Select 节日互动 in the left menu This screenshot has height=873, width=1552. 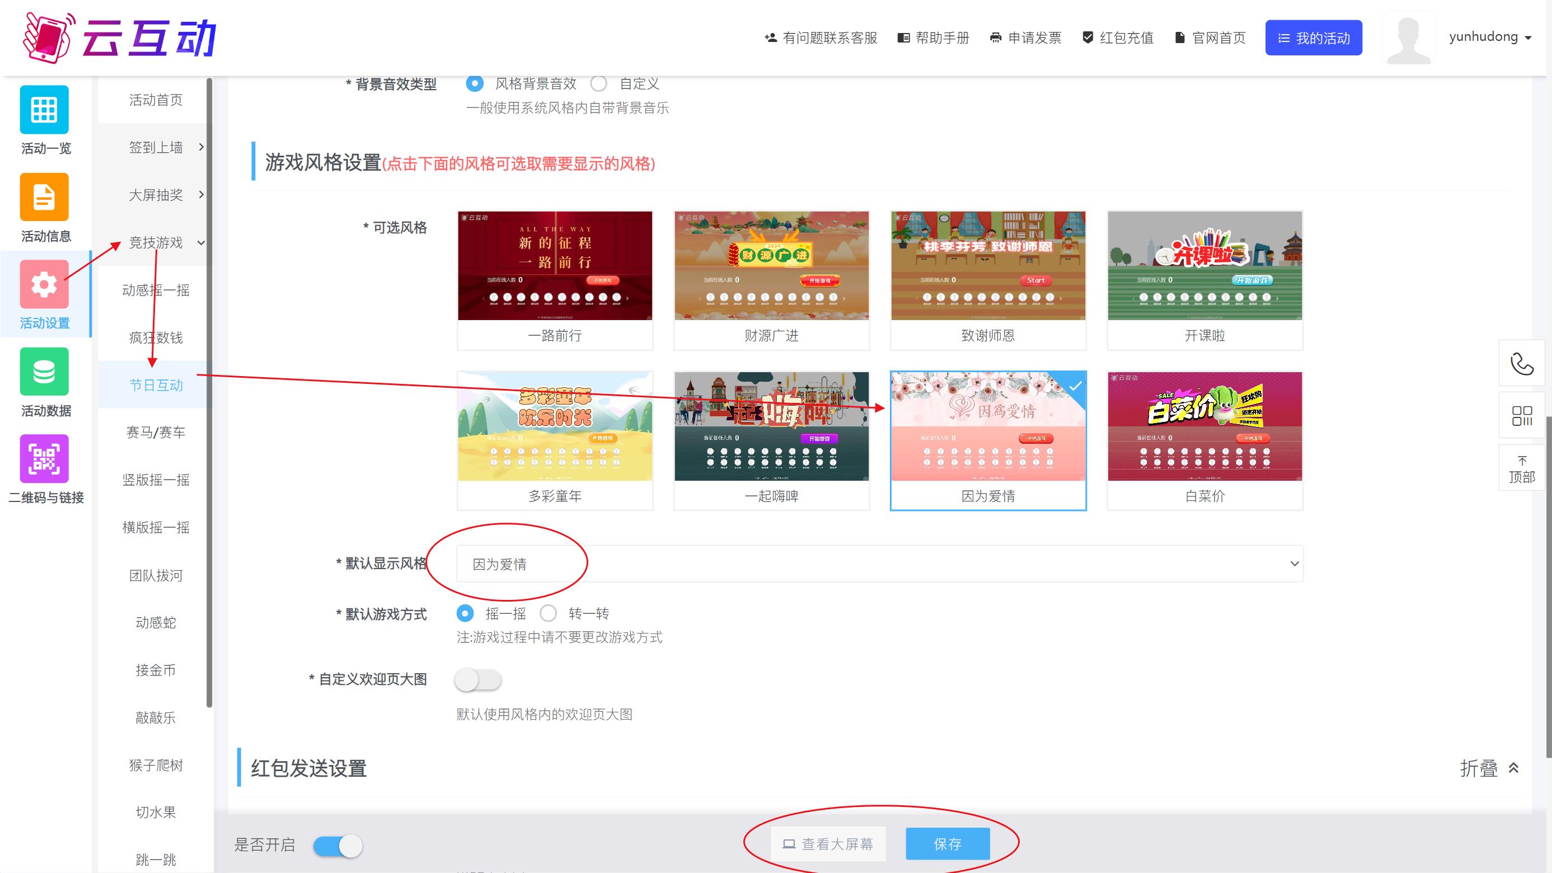click(155, 385)
